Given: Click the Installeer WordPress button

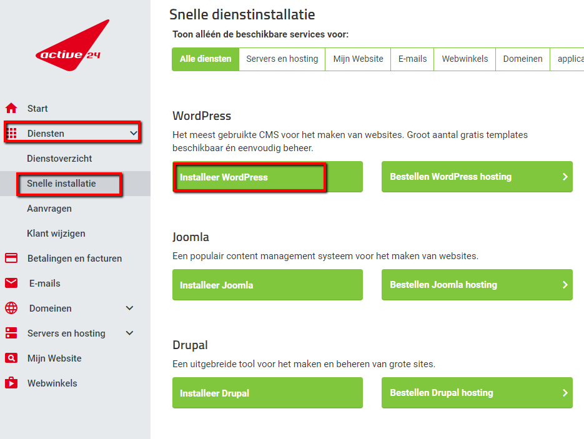Looking at the screenshot, I should pyautogui.click(x=267, y=177).
